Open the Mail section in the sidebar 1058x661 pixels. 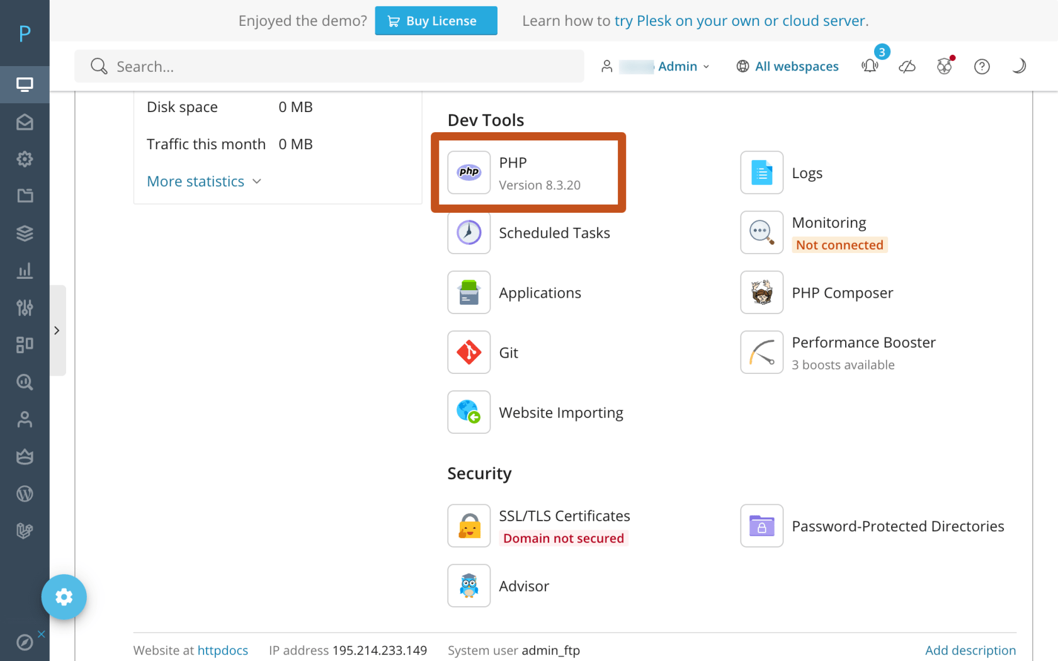click(25, 122)
